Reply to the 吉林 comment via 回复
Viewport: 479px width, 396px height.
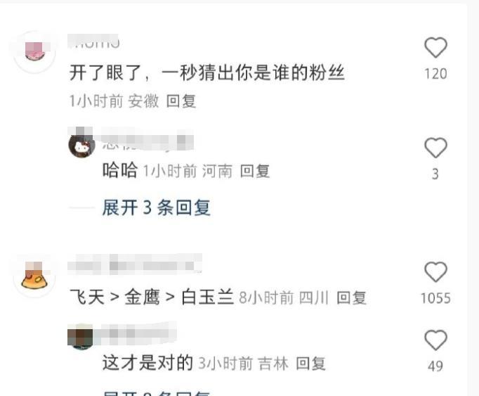(310, 364)
